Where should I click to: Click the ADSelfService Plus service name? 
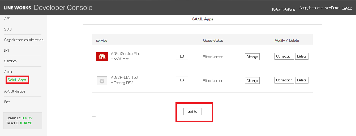pos(126,54)
